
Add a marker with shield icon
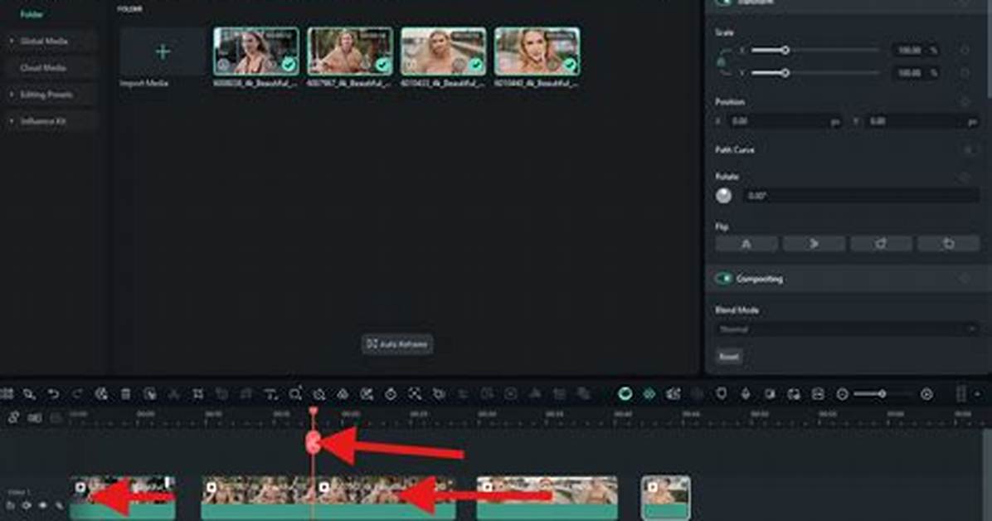[722, 394]
